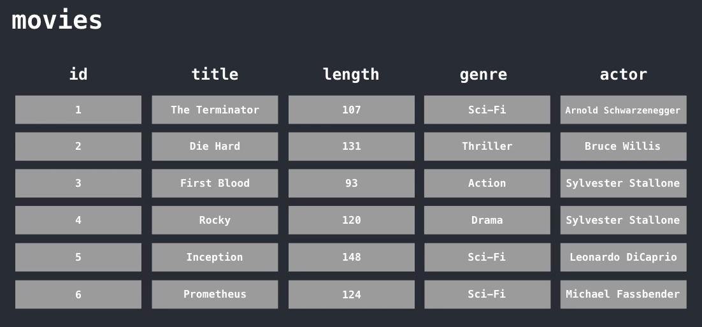The image size is (702, 327).
Task: Click the length column header
Action: (351, 74)
